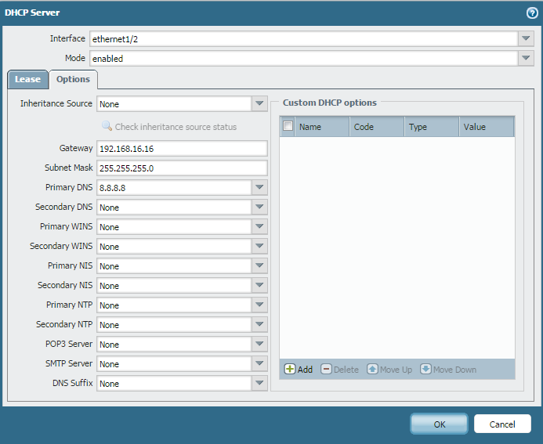Expand the DNS Suffix dropdown

click(x=260, y=383)
